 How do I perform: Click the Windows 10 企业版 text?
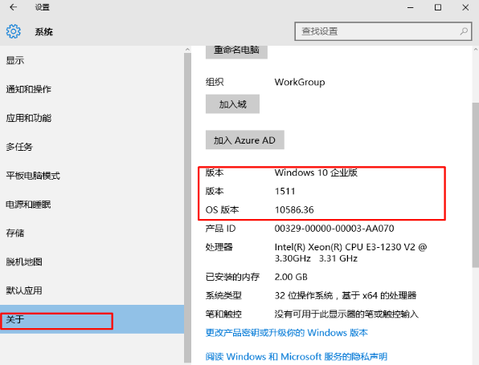(316, 172)
